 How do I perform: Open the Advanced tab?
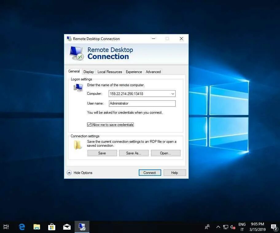click(x=153, y=72)
